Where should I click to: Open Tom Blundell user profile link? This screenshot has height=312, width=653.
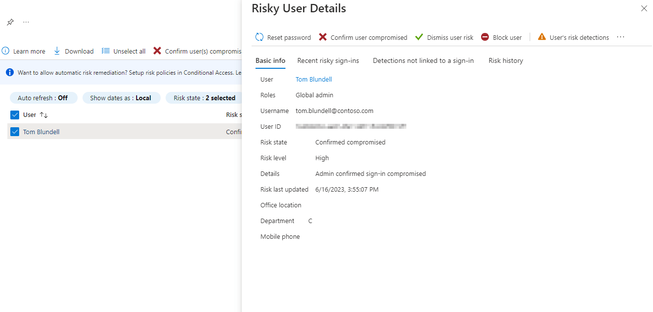tap(313, 79)
